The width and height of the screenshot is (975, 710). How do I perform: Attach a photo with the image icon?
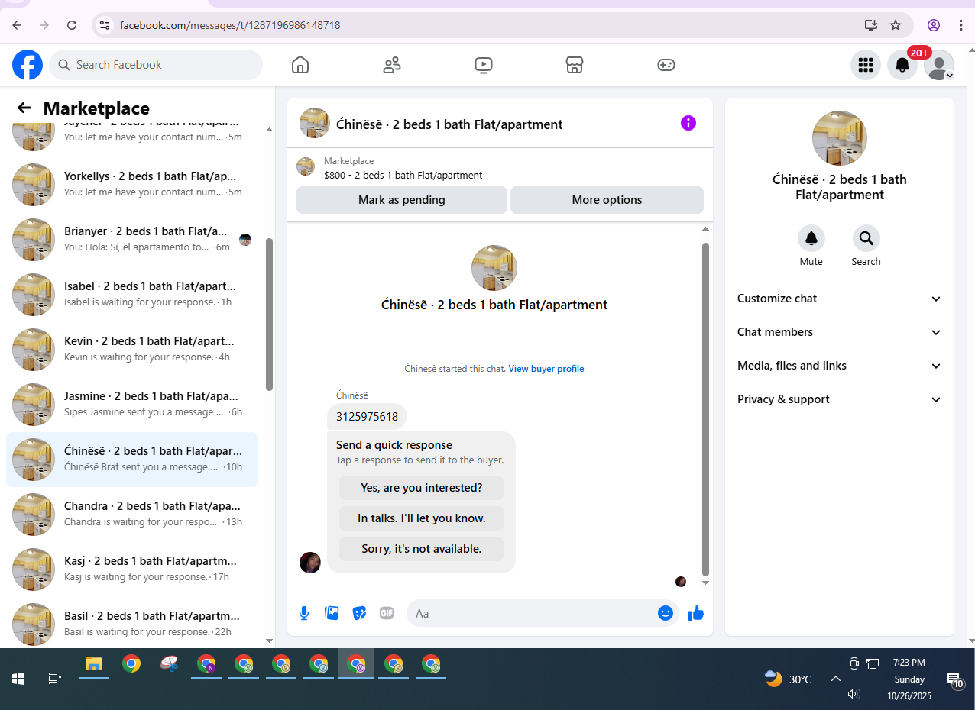pyautogui.click(x=332, y=613)
